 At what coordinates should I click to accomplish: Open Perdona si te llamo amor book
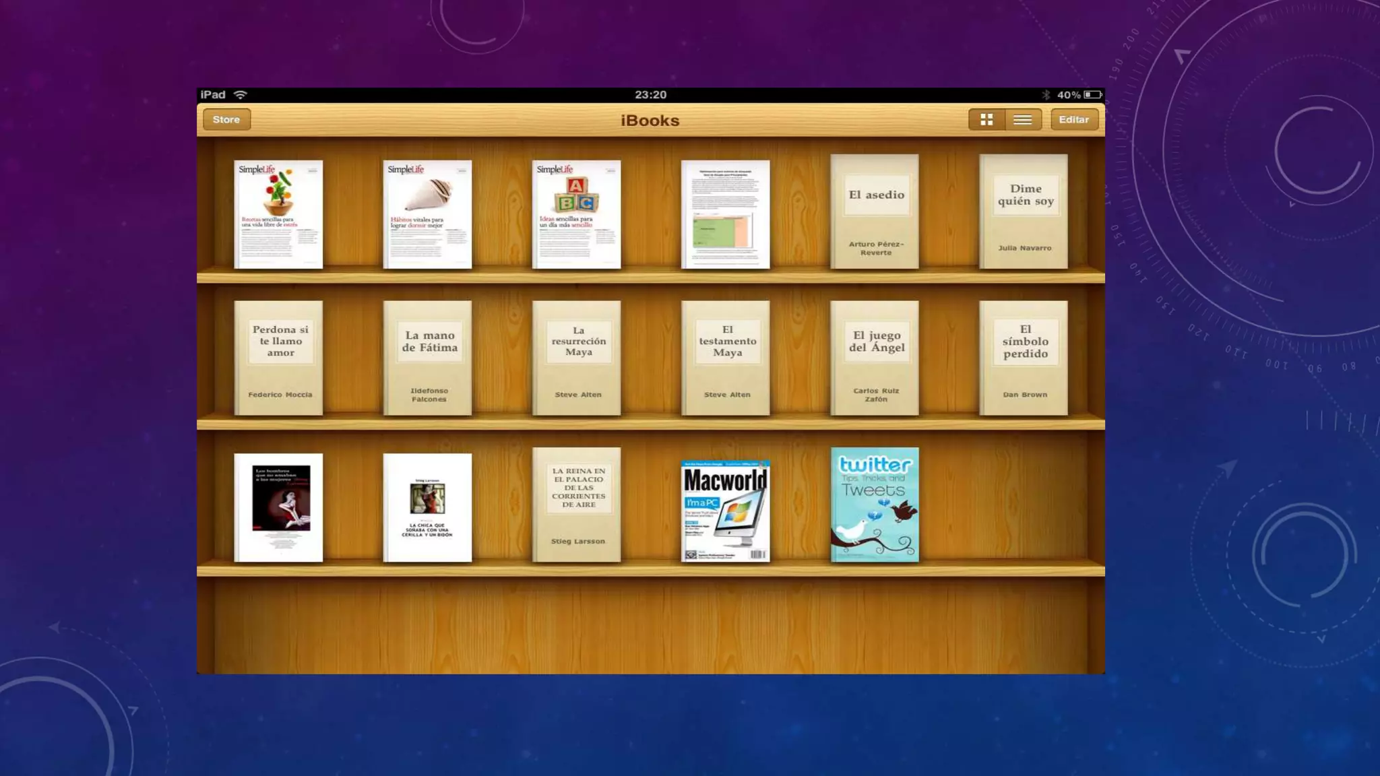click(x=278, y=358)
